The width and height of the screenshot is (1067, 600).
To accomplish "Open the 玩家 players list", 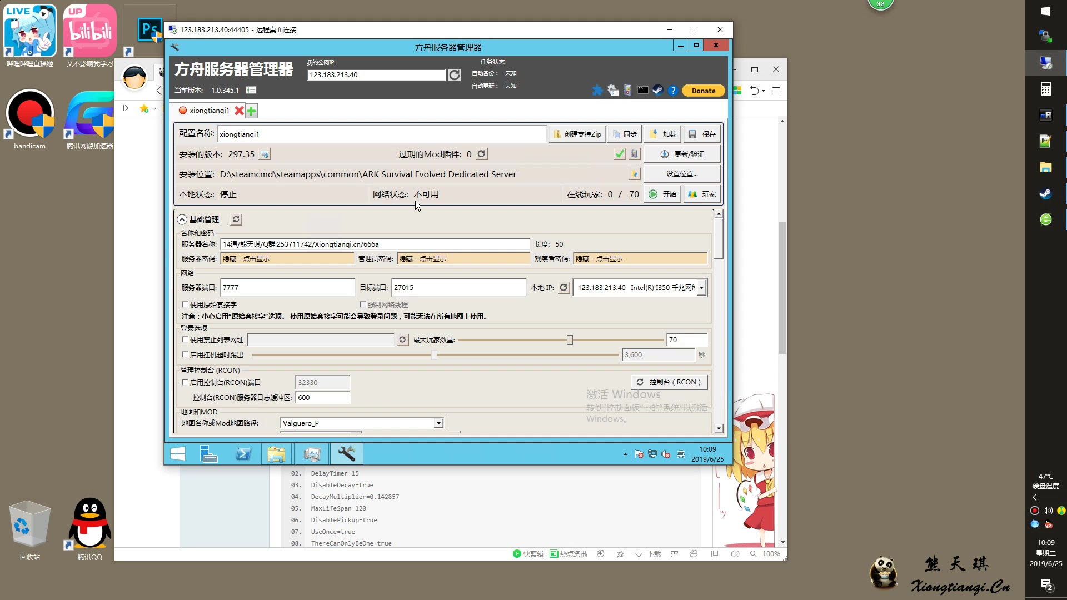I will pos(702,194).
